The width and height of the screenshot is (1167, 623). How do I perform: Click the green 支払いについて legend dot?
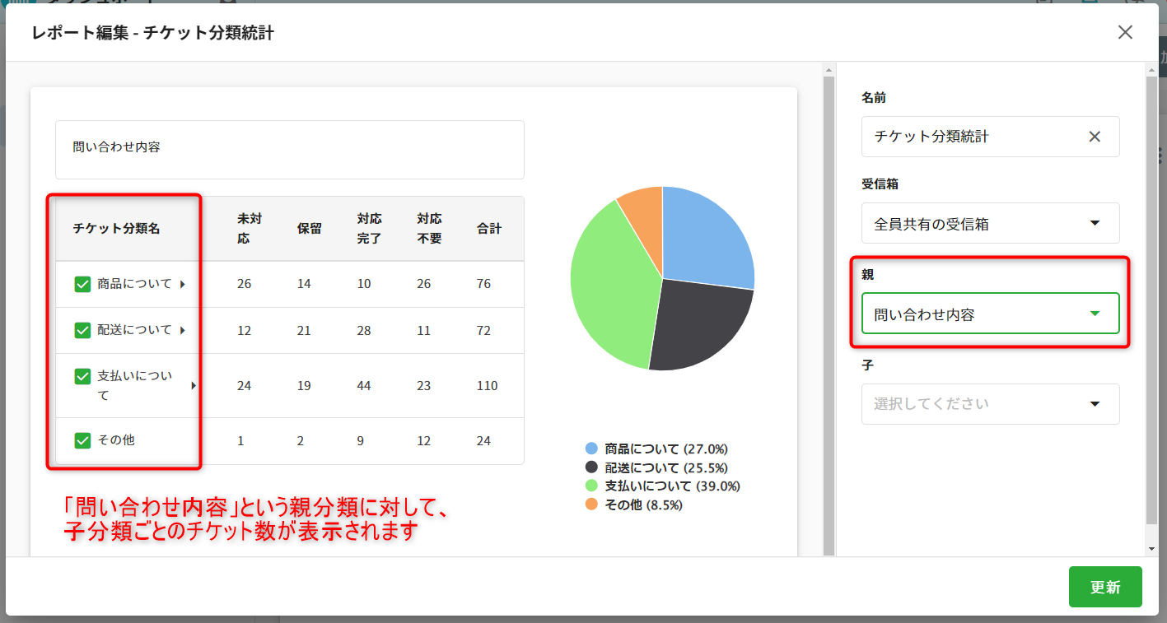point(591,486)
